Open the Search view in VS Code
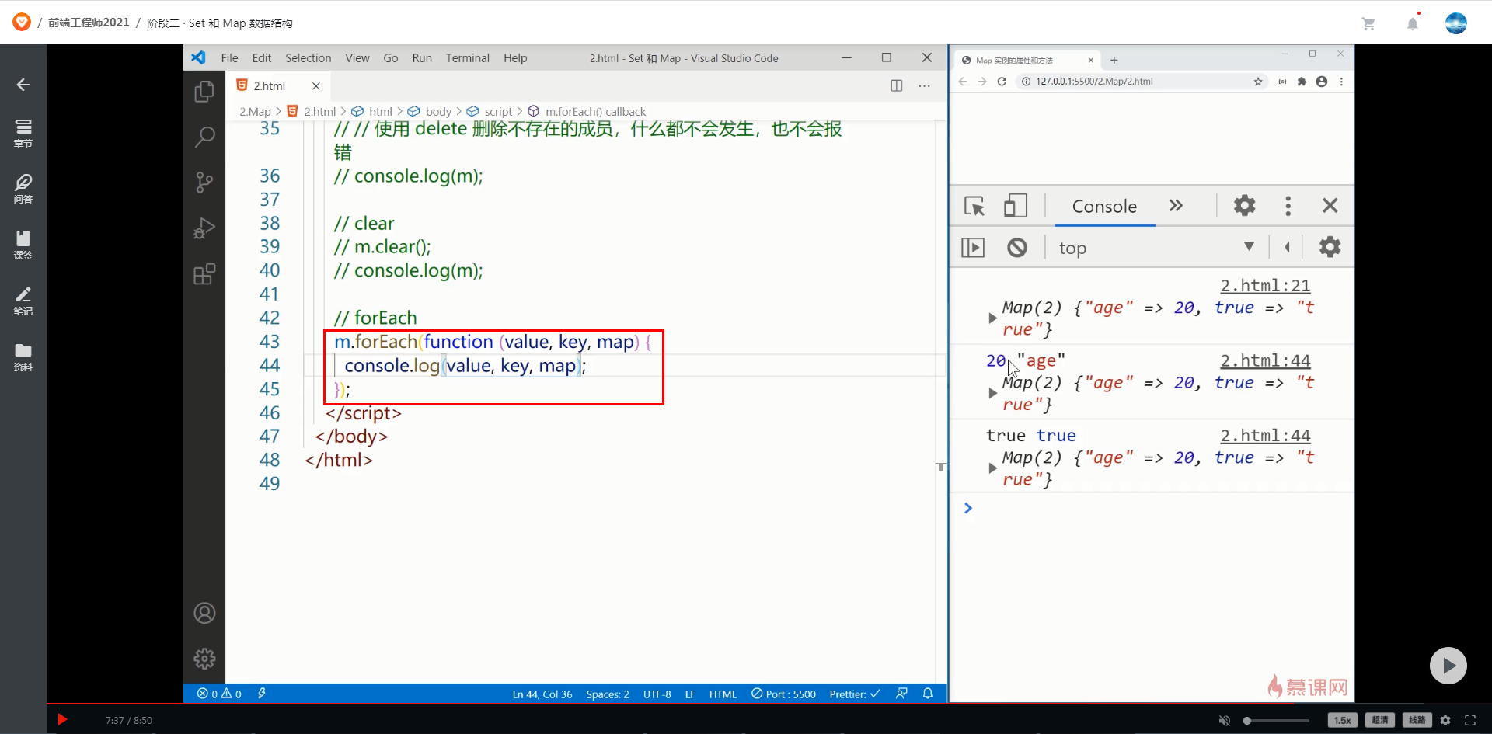Viewport: 1492px width, 734px height. point(204,137)
